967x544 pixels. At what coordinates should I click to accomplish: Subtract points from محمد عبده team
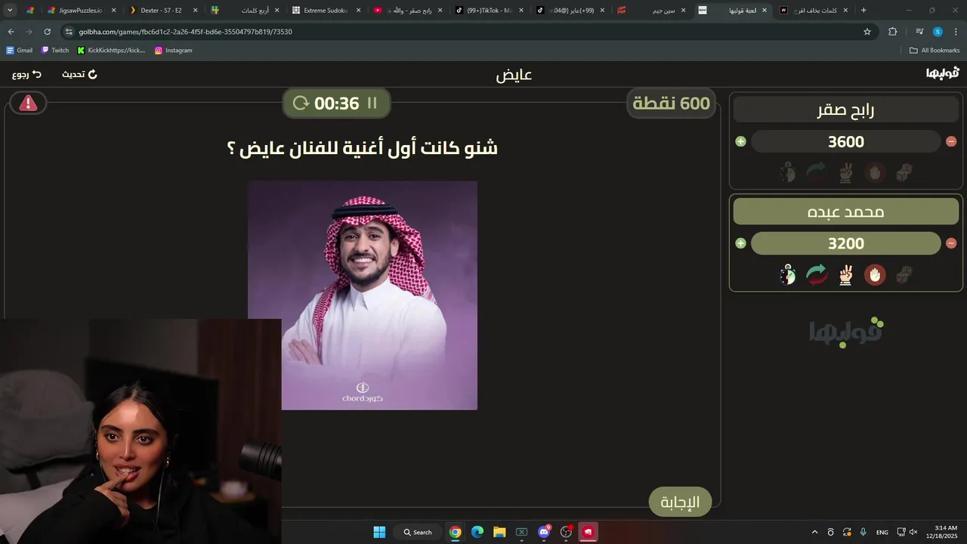[951, 243]
